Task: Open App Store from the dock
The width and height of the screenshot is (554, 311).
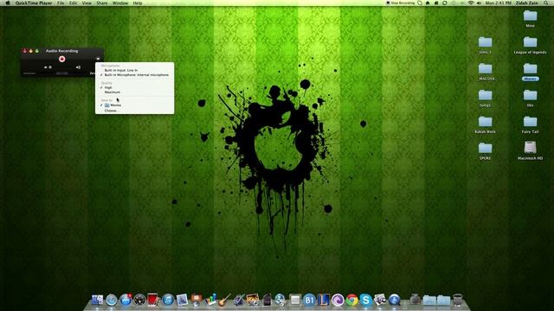Action: coord(126,300)
